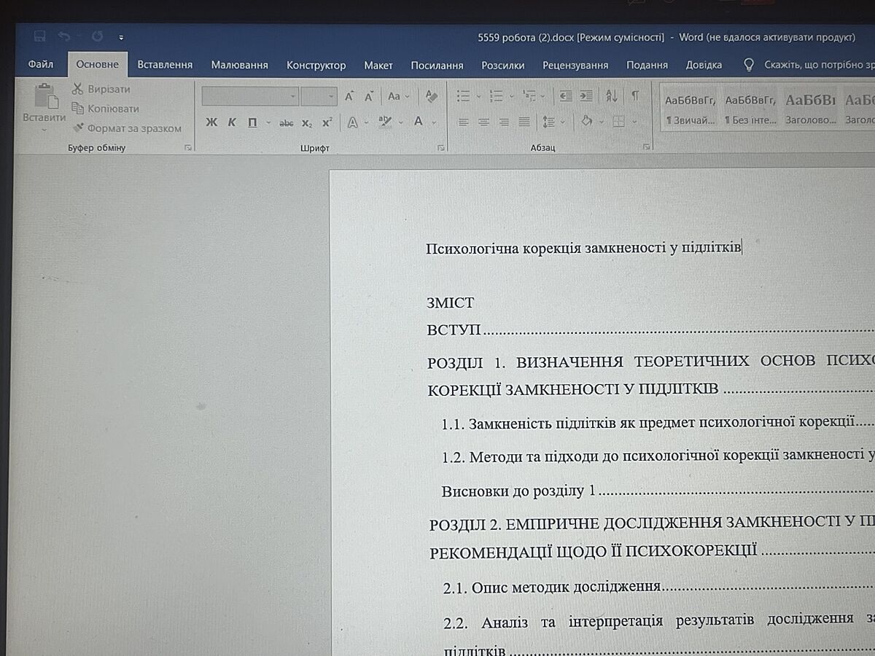Click the center alignment icon
This screenshot has height=656, width=875.
tap(483, 122)
